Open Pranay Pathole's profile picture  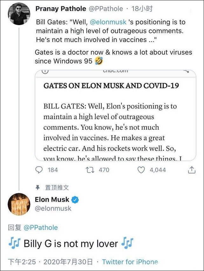click(19, 14)
